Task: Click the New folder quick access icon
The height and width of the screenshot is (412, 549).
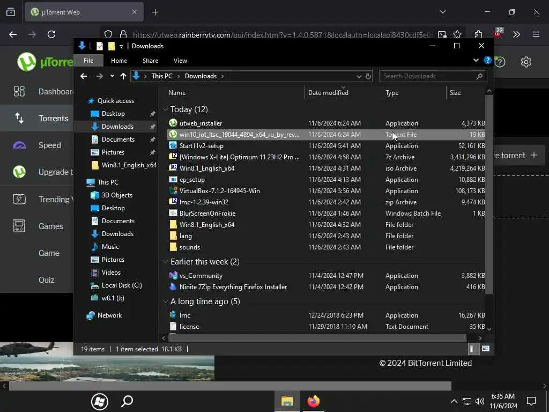Action: [112, 46]
